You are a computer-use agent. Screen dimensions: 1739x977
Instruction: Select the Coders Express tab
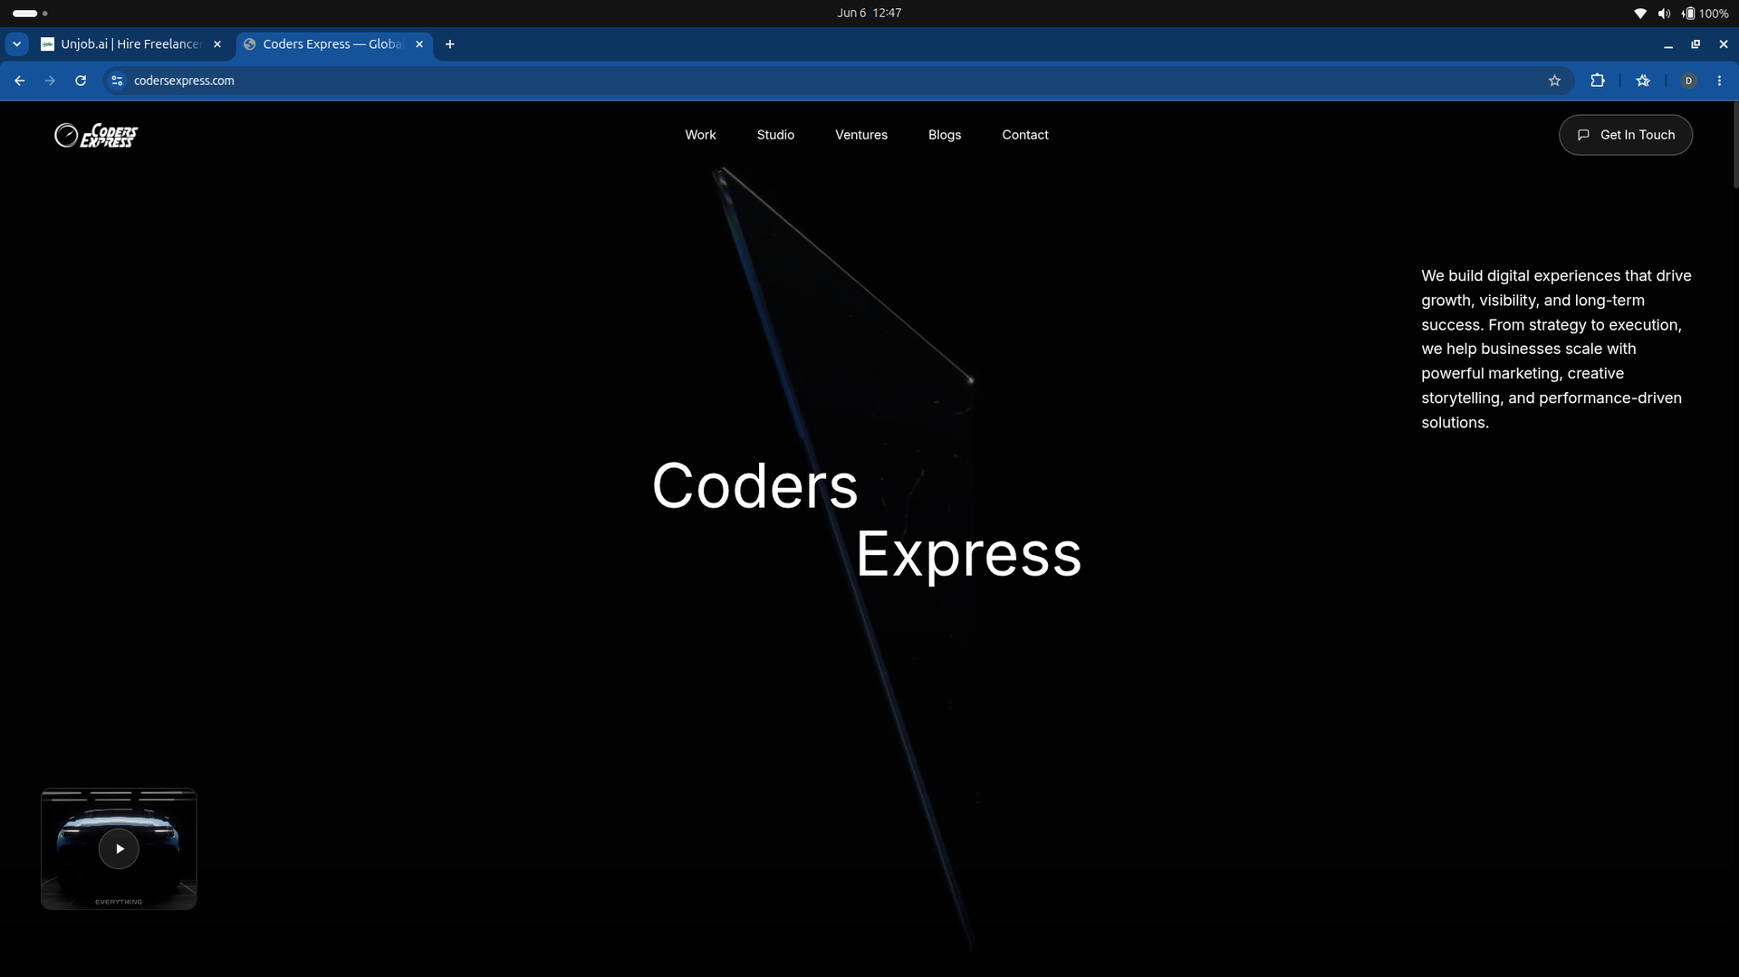(x=332, y=43)
